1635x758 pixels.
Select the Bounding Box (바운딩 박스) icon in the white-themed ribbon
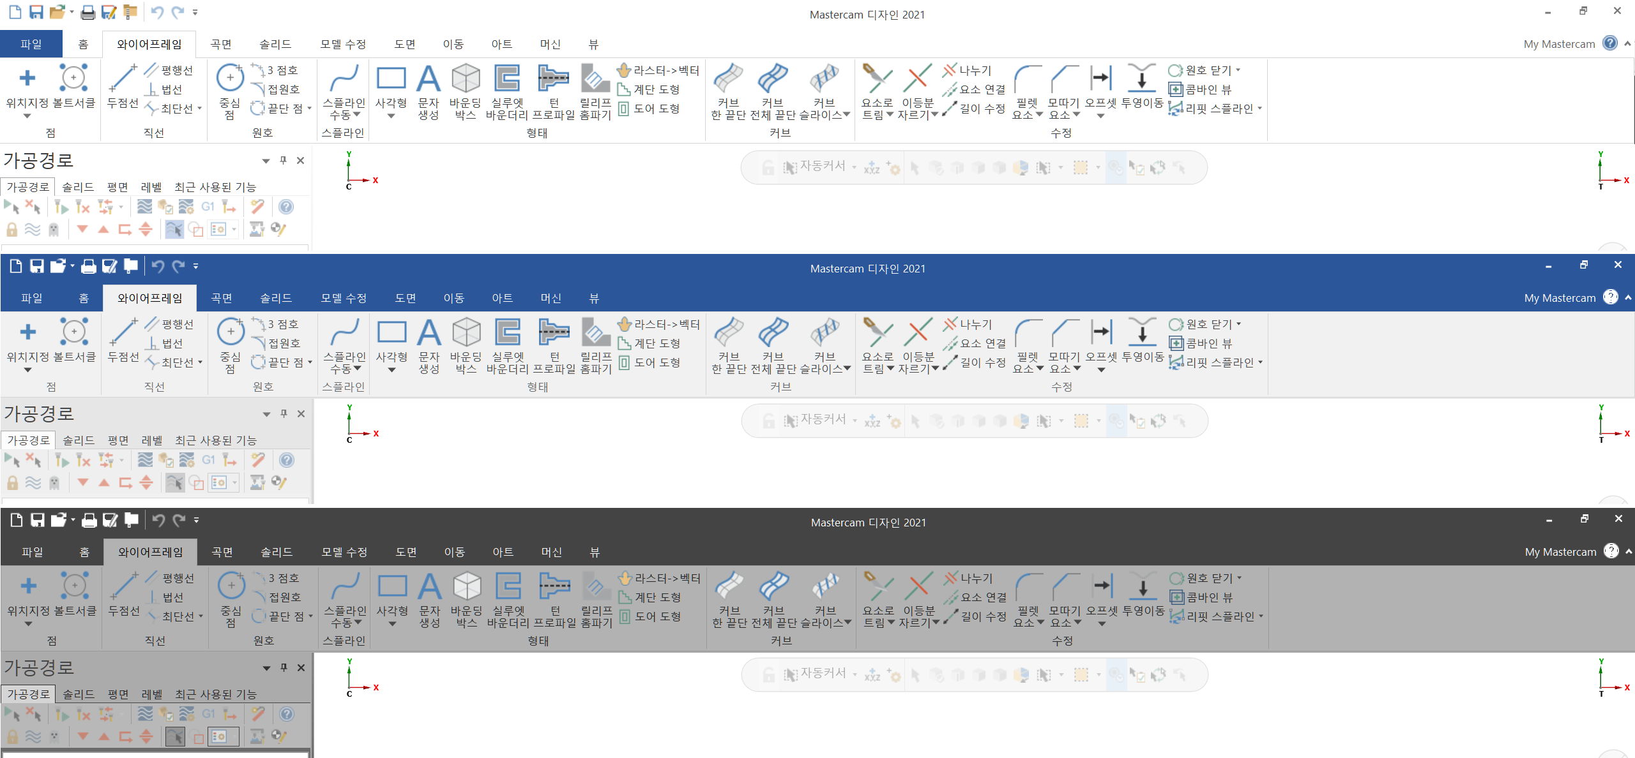click(x=466, y=79)
